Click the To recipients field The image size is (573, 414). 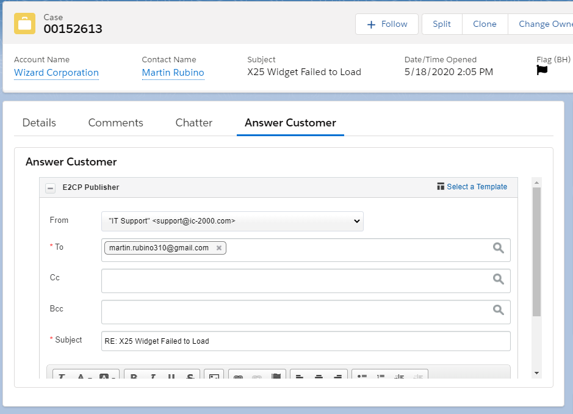tap(306, 250)
